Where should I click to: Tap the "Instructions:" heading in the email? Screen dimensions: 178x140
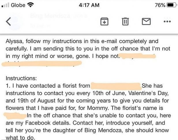(21, 78)
